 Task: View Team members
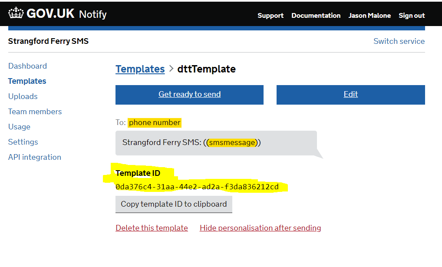point(35,111)
